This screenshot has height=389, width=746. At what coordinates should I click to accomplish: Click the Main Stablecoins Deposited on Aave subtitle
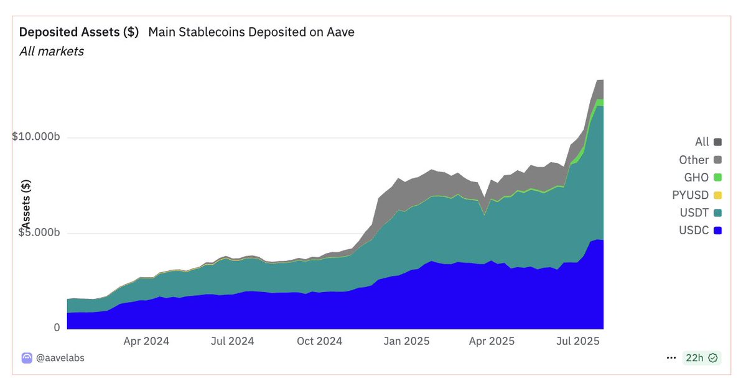251,32
